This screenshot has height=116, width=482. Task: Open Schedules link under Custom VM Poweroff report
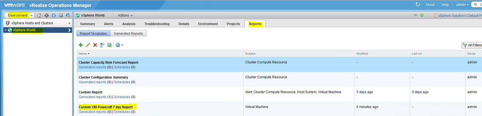point(122,112)
